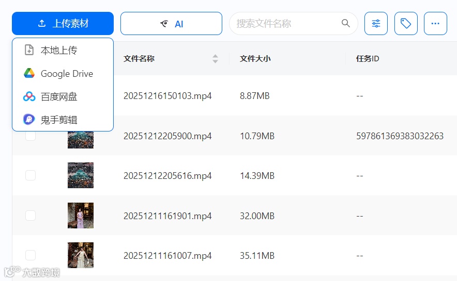Click the 本地上传 file-plus icon
457x281 pixels.
tap(29, 50)
